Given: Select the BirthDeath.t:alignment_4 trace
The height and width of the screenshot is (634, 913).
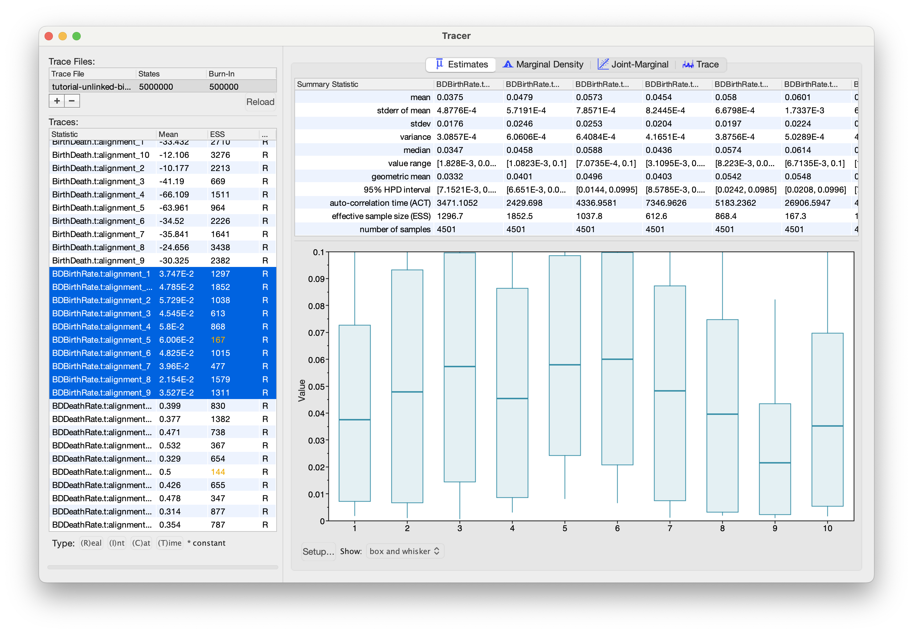Looking at the screenshot, I should 162,195.
